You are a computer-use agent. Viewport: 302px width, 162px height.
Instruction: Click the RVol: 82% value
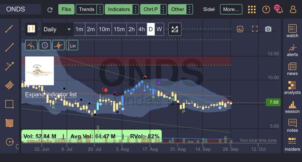point(145,137)
